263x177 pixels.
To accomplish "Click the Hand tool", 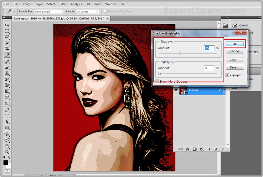I will [x=7, y=146].
